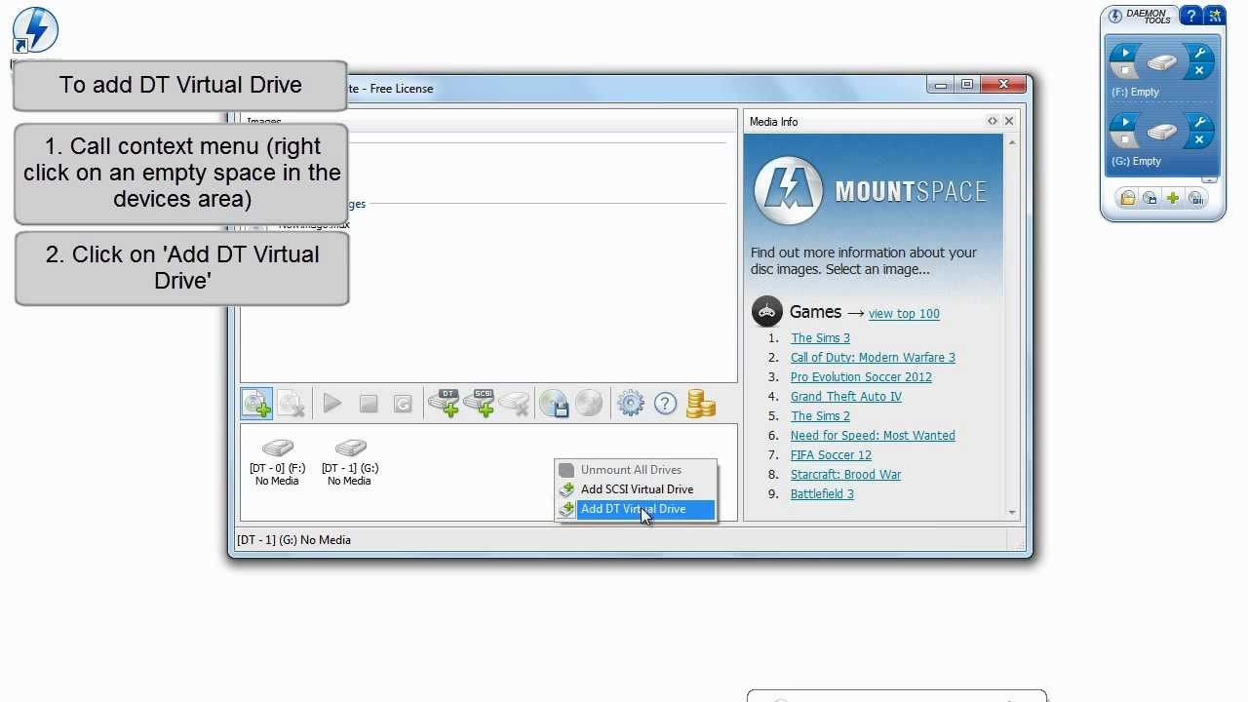Click the Make Disc Image toolbar icon
Viewport: 1248px width, 702px height.
(554, 404)
